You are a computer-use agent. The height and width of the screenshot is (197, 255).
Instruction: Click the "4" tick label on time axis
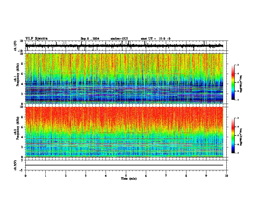tap(106, 176)
